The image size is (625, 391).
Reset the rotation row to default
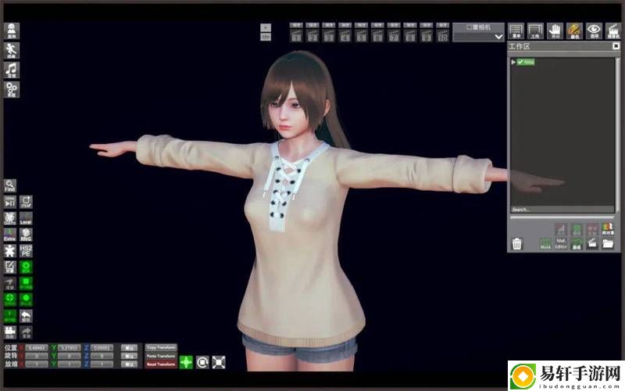tap(129, 356)
